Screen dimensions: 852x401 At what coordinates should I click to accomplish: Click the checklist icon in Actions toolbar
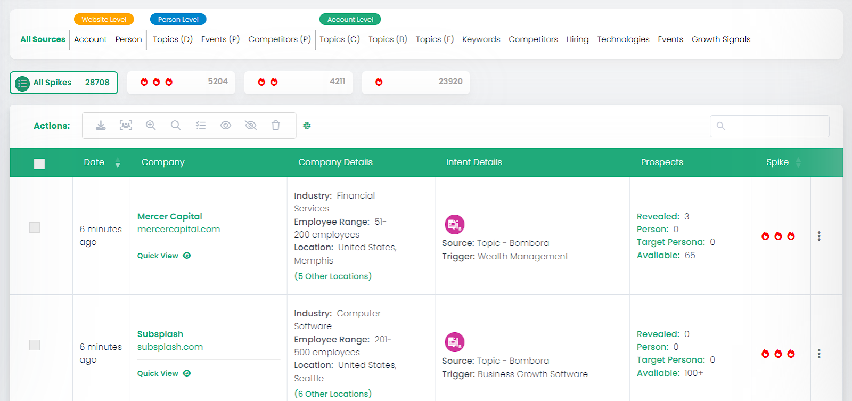[x=201, y=126]
